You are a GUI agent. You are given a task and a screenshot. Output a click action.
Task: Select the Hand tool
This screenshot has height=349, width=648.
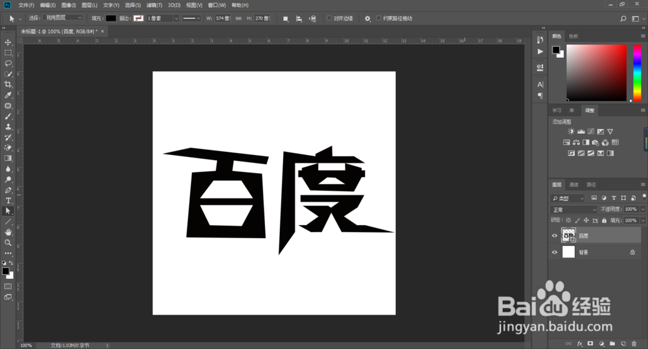8,232
